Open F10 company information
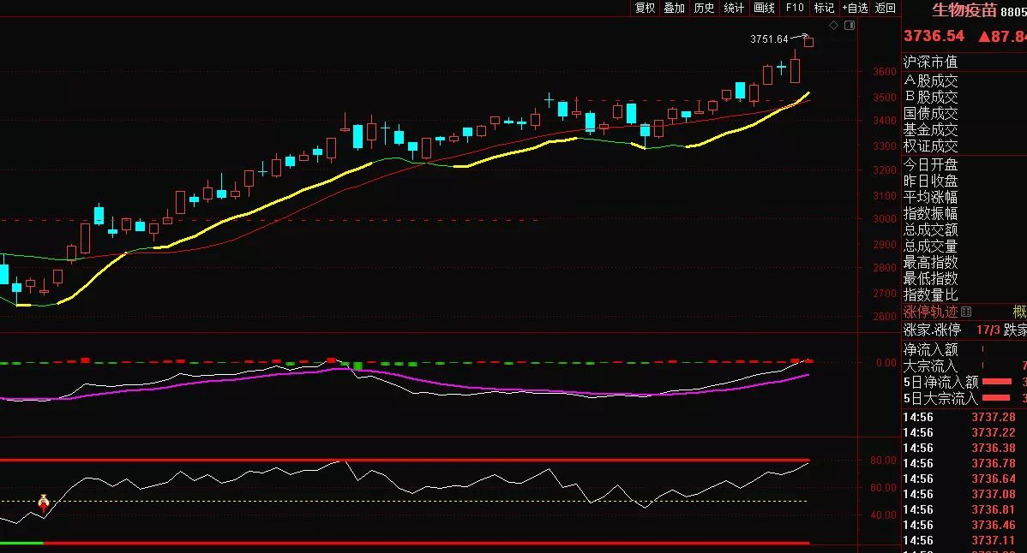Screen dimensions: 1027x553 [795, 8]
